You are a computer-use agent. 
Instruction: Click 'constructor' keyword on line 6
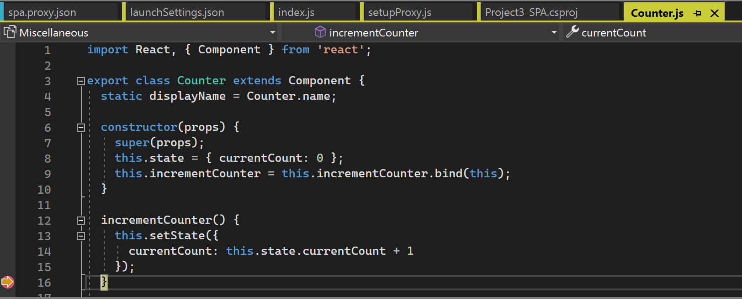[139, 127]
